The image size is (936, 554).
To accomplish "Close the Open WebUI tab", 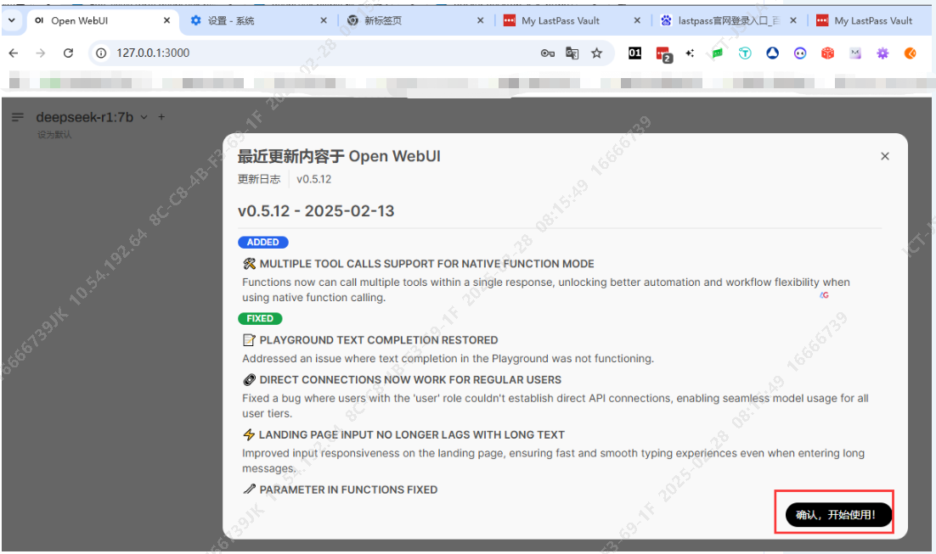I will [x=166, y=20].
